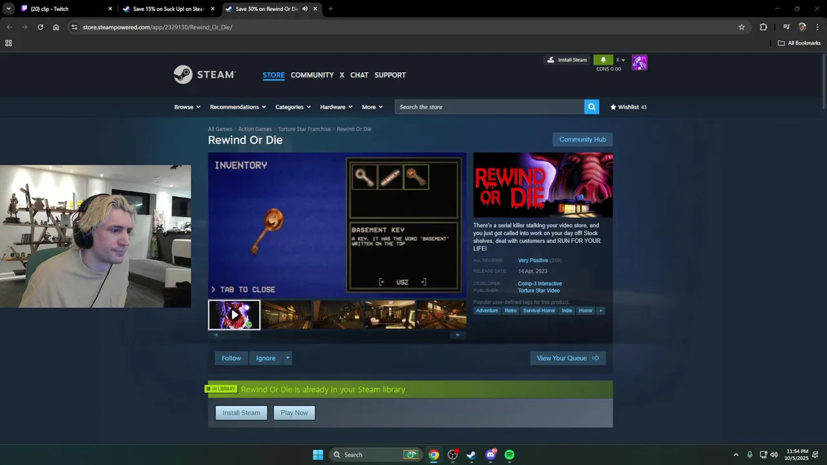Screen dimensions: 827x465
Task: Go back to the previous page
Action: (x=9, y=27)
